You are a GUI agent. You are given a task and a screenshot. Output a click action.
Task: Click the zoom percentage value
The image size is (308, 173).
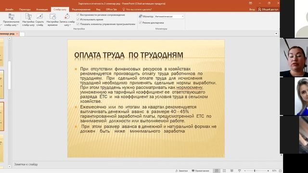pos(274,171)
